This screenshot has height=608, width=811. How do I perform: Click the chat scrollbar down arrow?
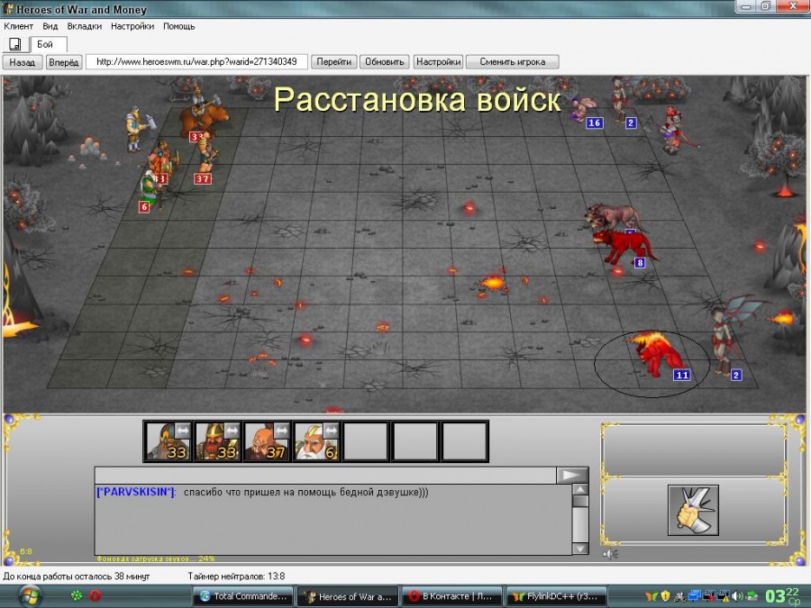click(580, 549)
